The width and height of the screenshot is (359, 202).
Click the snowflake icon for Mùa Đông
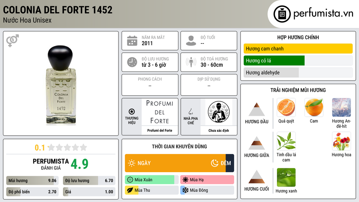[x=185, y=190]
